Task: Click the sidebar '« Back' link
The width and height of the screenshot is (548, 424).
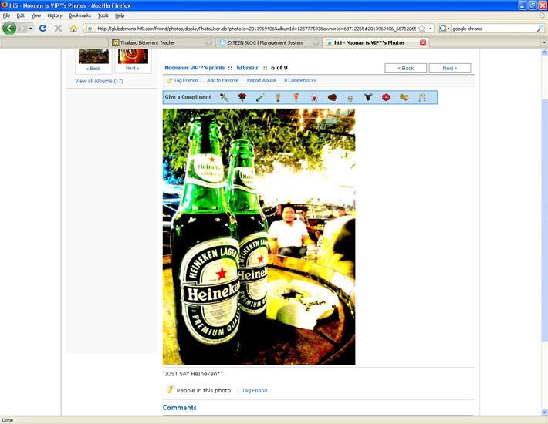Action: (x=93, y=69)
